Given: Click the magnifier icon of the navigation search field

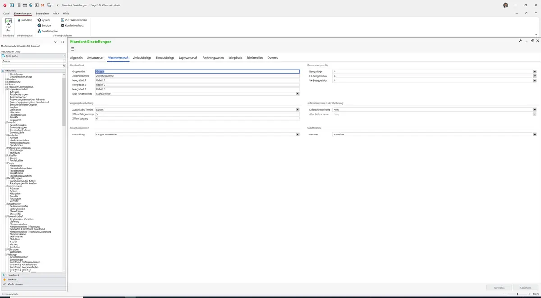Looking at the screenshot, I should 64,66.
